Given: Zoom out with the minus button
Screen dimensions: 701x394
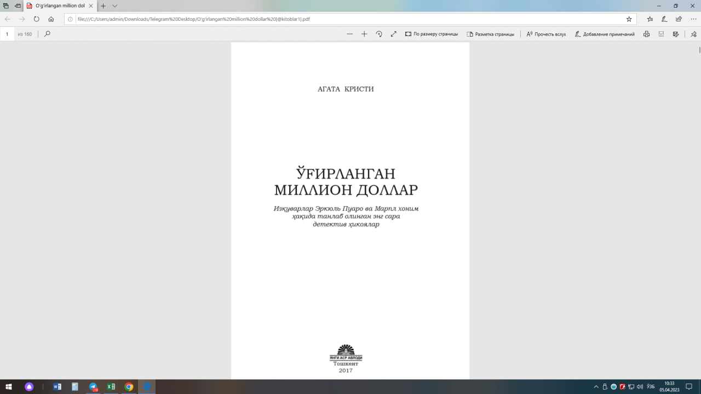Looking at the screenshot, I should click(x=350, y=34).
